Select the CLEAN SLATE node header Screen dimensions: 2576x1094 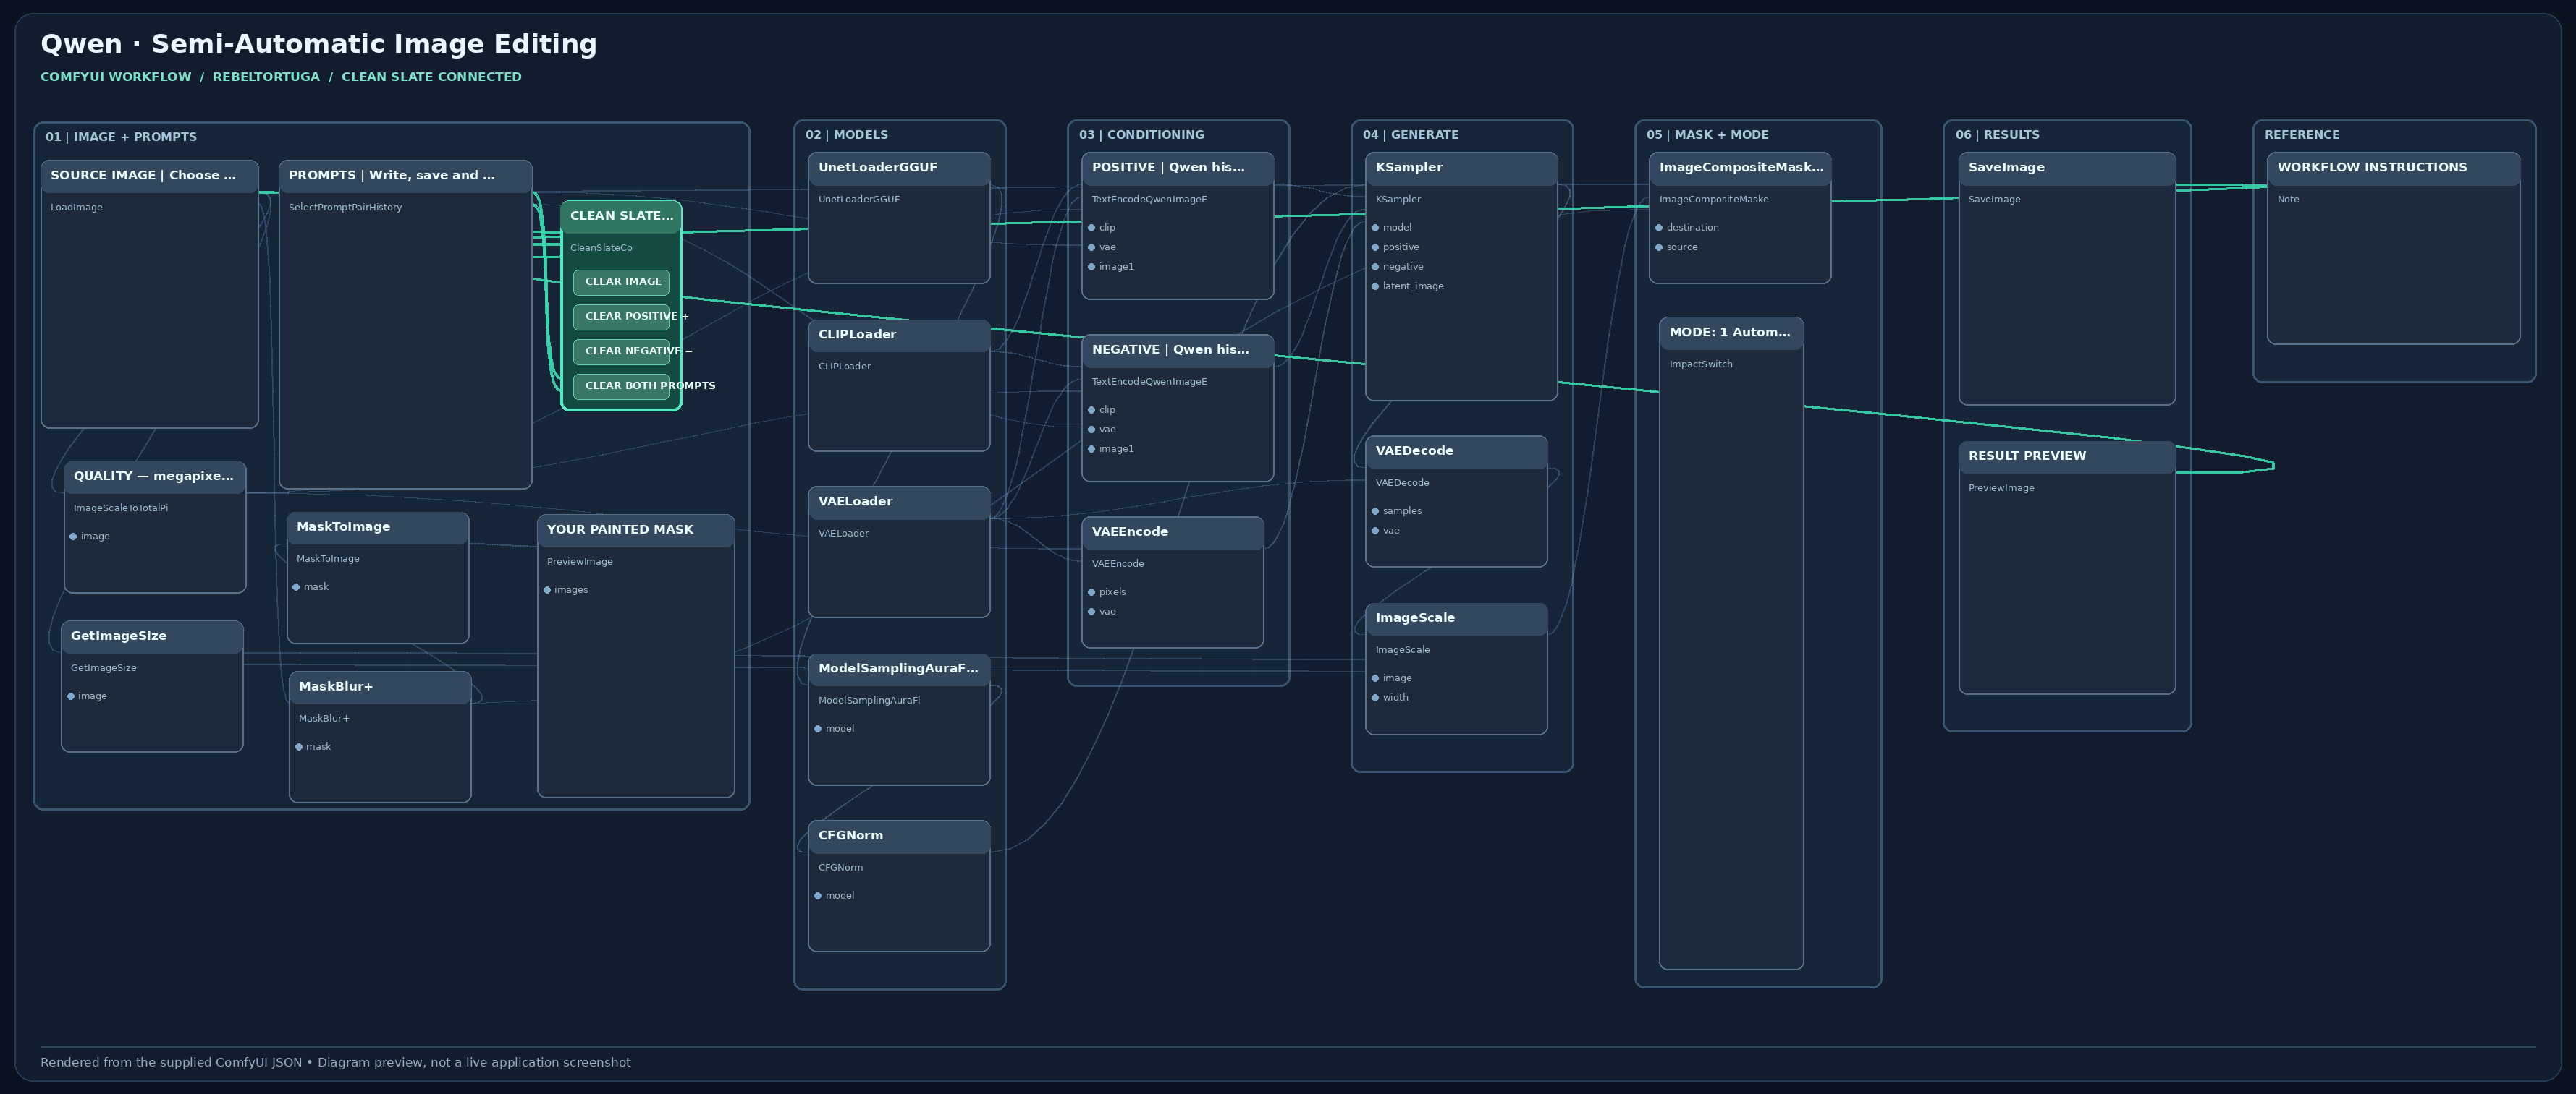pos(621,215)
